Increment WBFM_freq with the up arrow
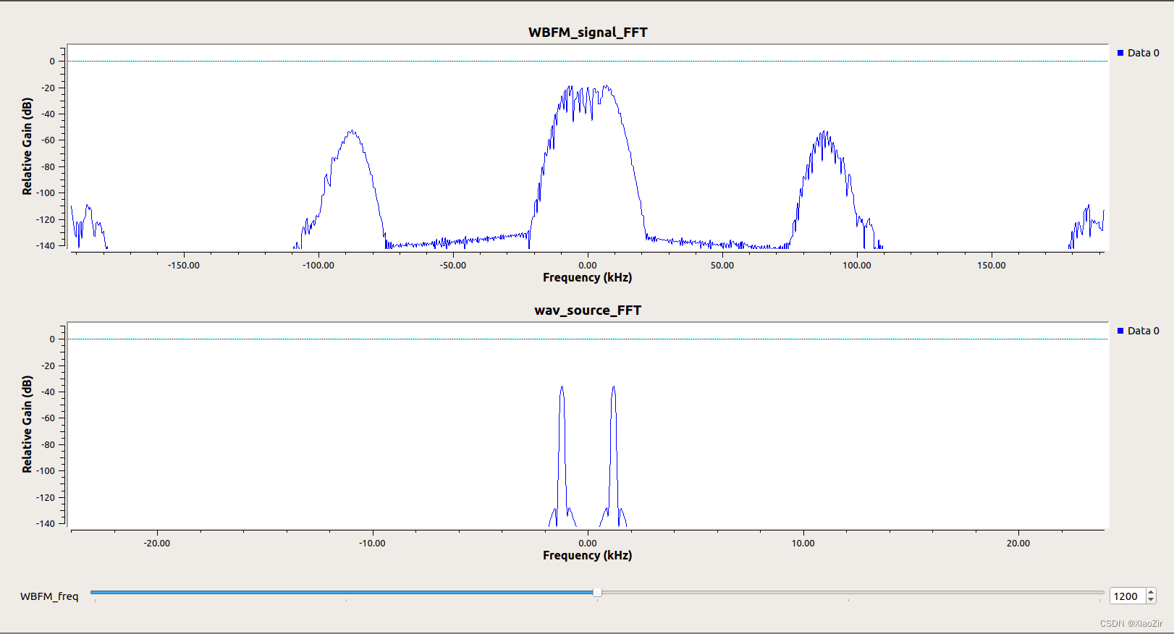 click(x=1151, y=593)
